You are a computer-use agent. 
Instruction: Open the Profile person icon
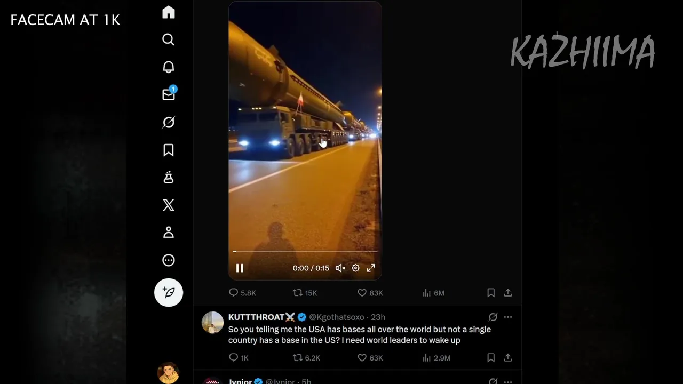(x=169, y=233)
